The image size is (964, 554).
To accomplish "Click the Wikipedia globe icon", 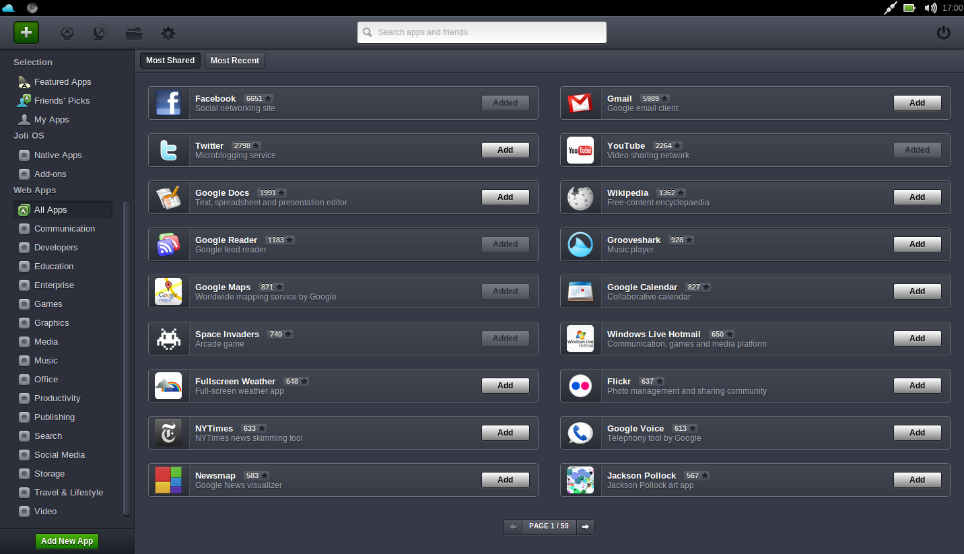I will click(x=580, y=197).
